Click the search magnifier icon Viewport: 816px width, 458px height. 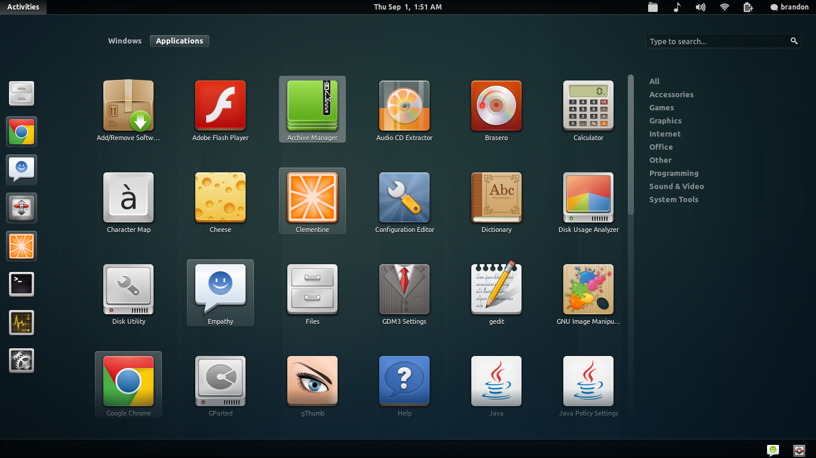(x=794, y=41)
